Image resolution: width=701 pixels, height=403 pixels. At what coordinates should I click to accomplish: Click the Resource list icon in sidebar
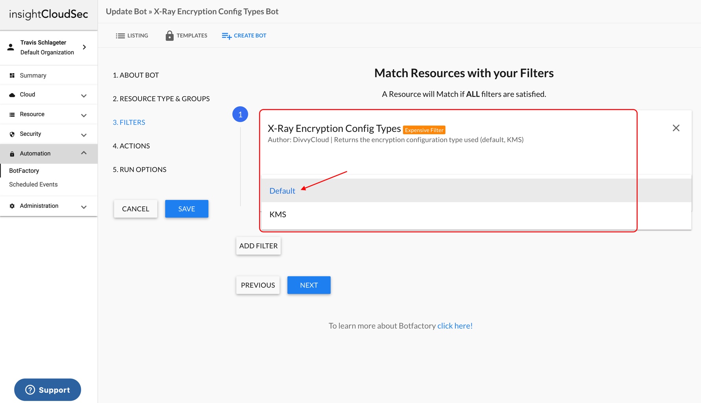click(12, 115)
